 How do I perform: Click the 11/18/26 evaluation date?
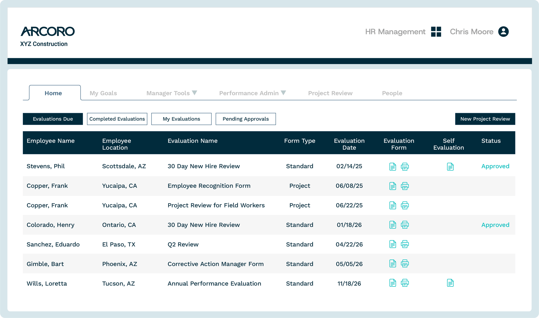pos(349,284)
